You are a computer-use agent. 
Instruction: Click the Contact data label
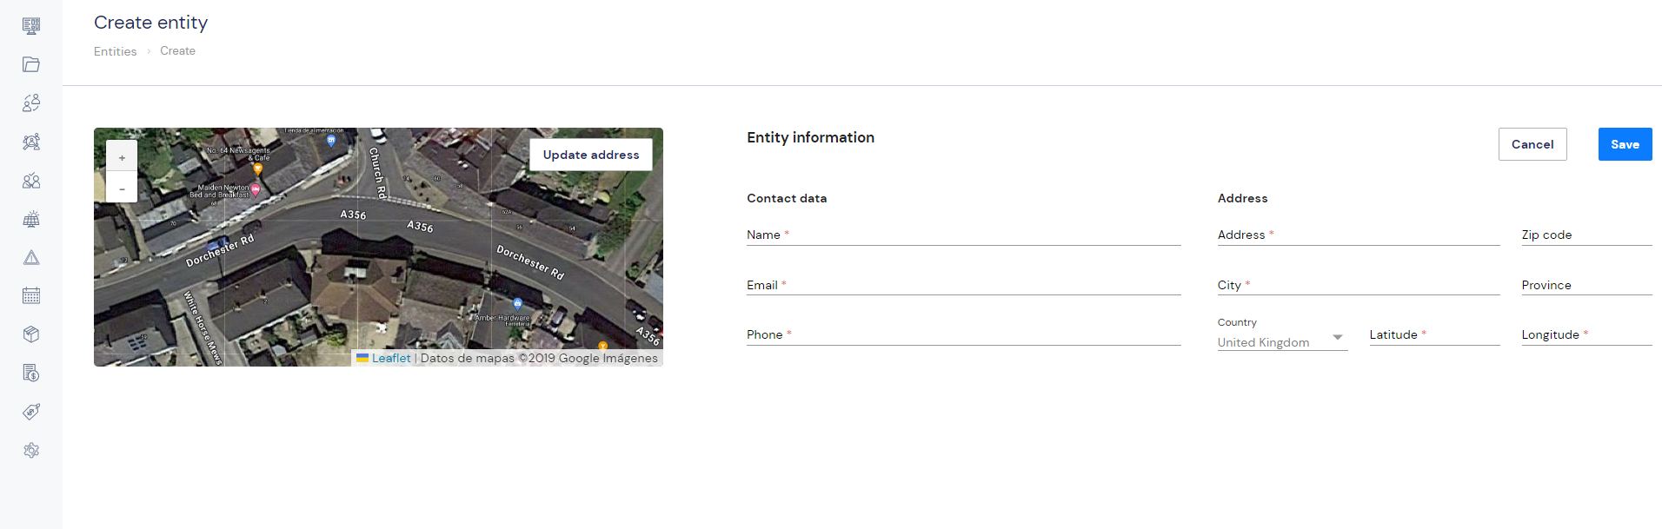tap(787, 198)
